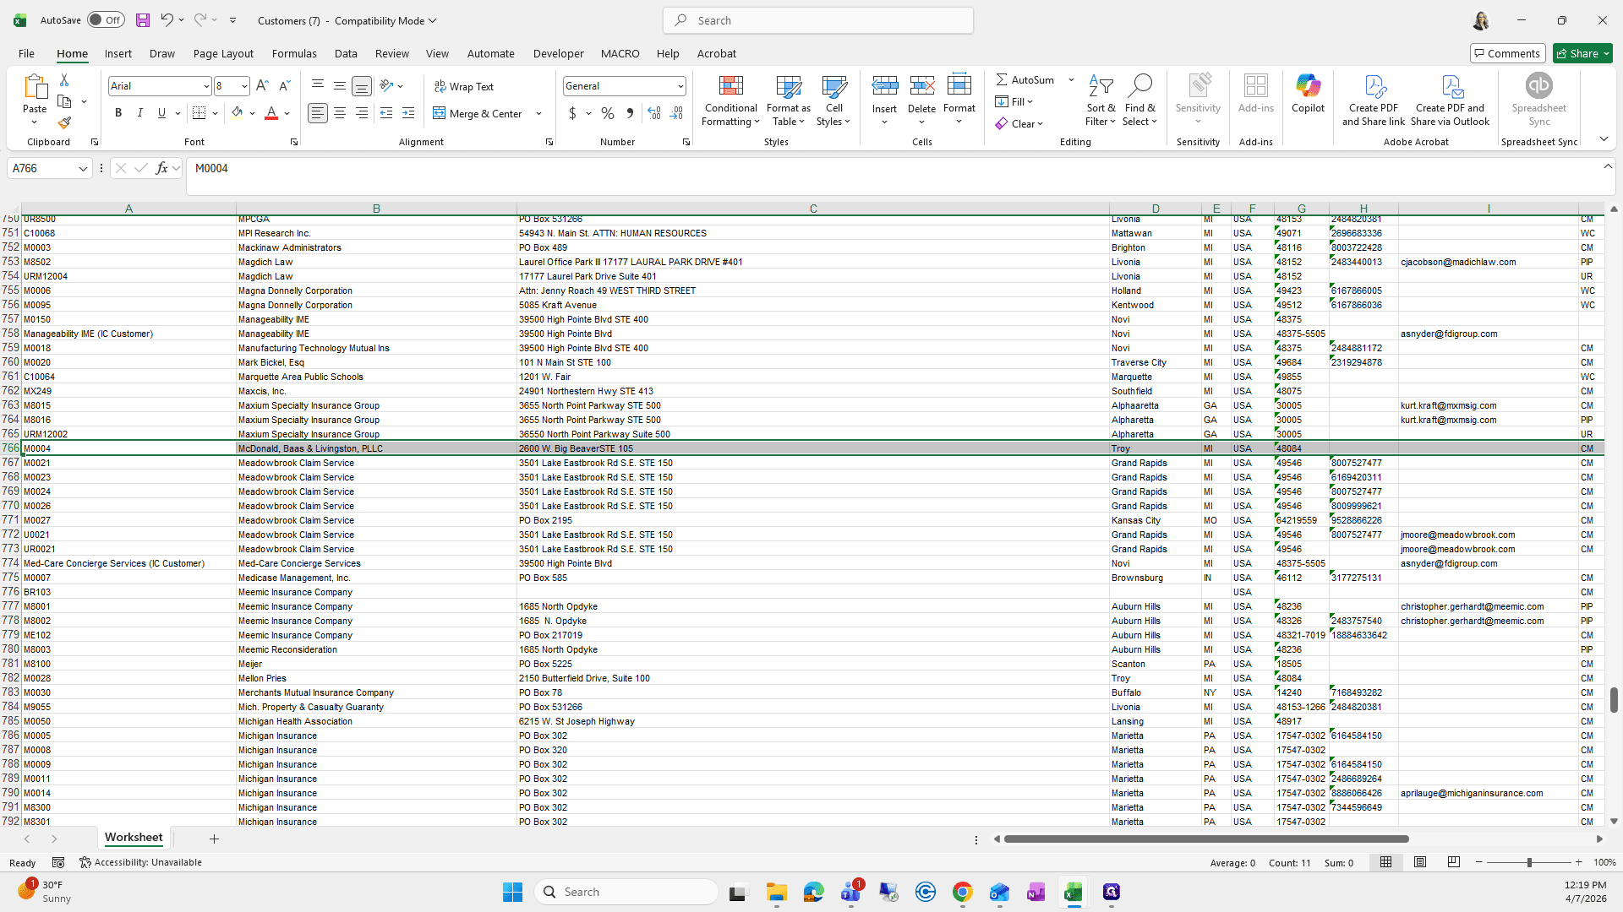
Task: Toggle Italic formatting
Action: click(x=140, y=113)
